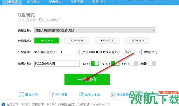Click the 卷标名称 text field
Image resolution: width=179 pixels, height=106 pixels.
coord(57,64)
